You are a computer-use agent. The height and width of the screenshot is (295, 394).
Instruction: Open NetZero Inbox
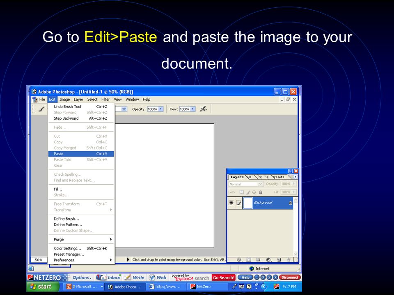(x=108, y=277)
